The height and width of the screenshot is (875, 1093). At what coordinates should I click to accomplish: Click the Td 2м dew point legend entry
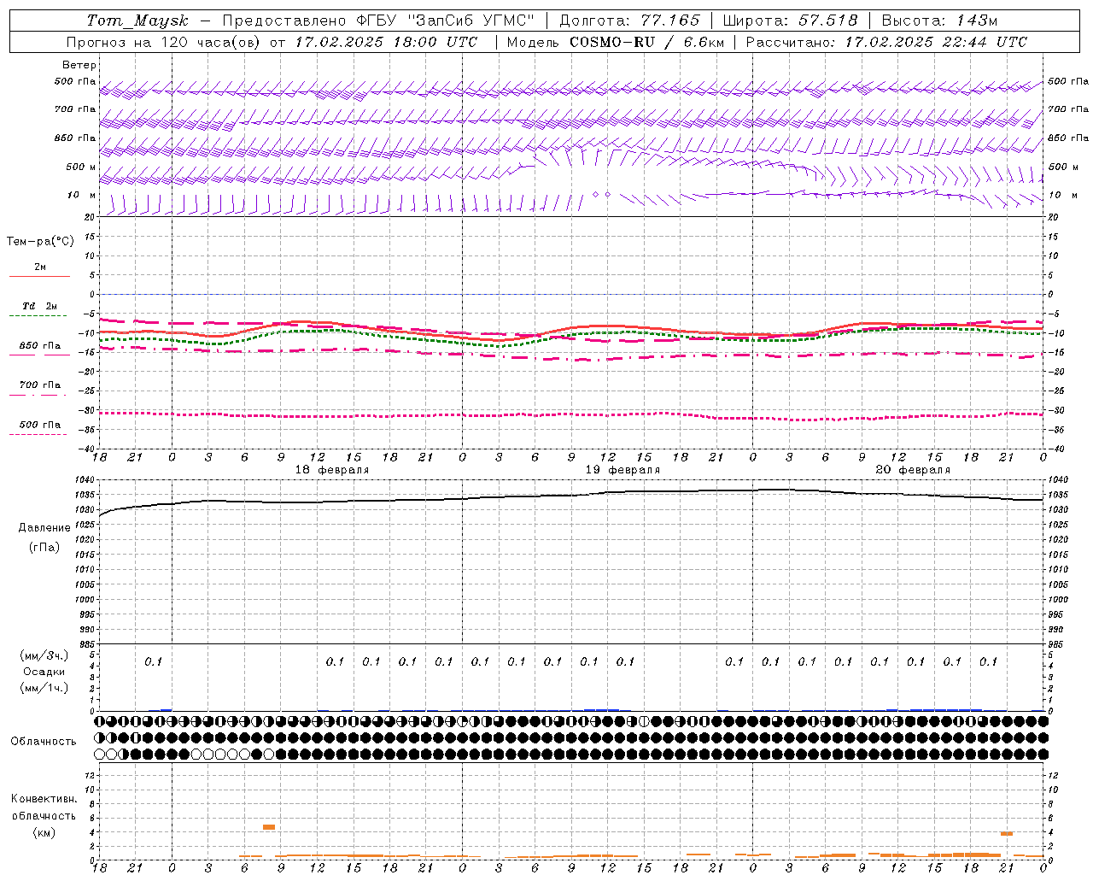[40, 306]
